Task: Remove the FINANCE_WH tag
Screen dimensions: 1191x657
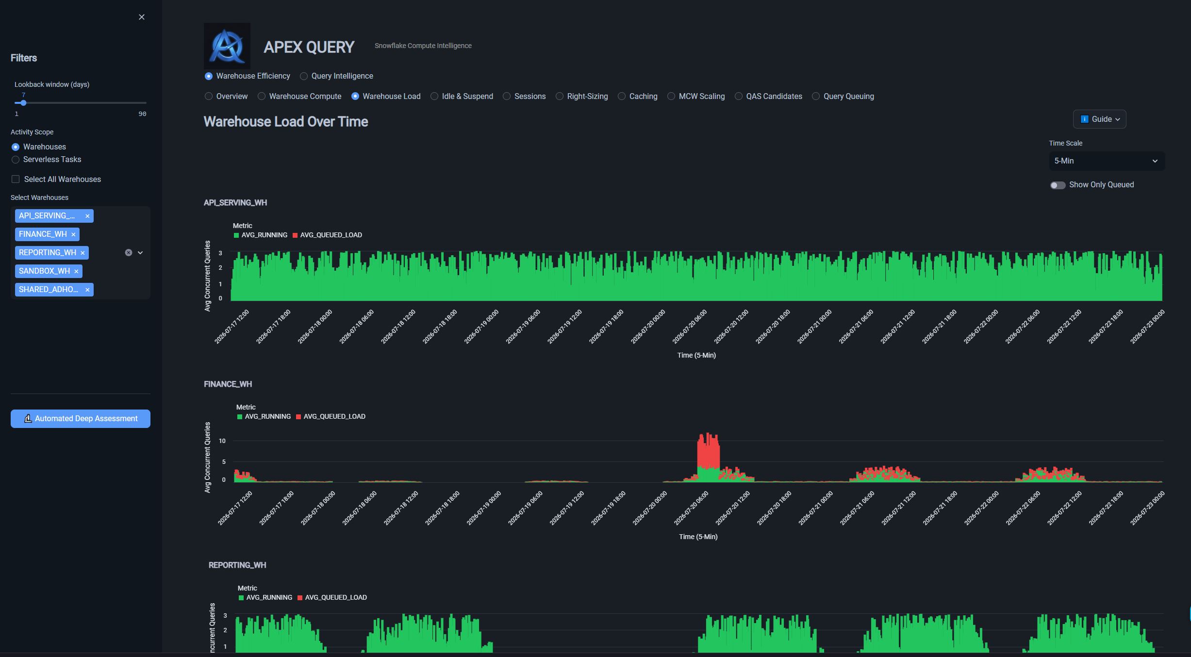Action: click(x=73, y=234)
